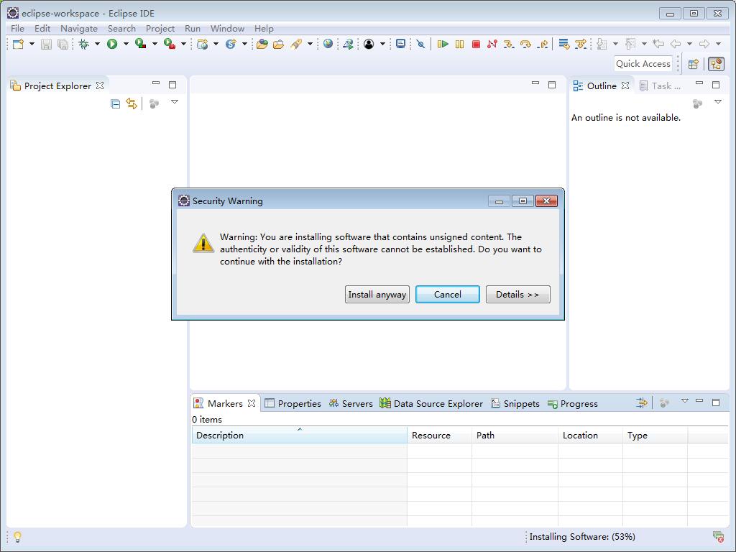Toggle Use Step Filters icon
Viewport: 736px width, 552px height.
click(x=581, y=44)
